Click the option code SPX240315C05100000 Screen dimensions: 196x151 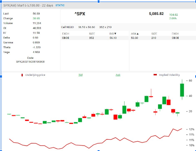pyautogui.click(x=30, y=62)
